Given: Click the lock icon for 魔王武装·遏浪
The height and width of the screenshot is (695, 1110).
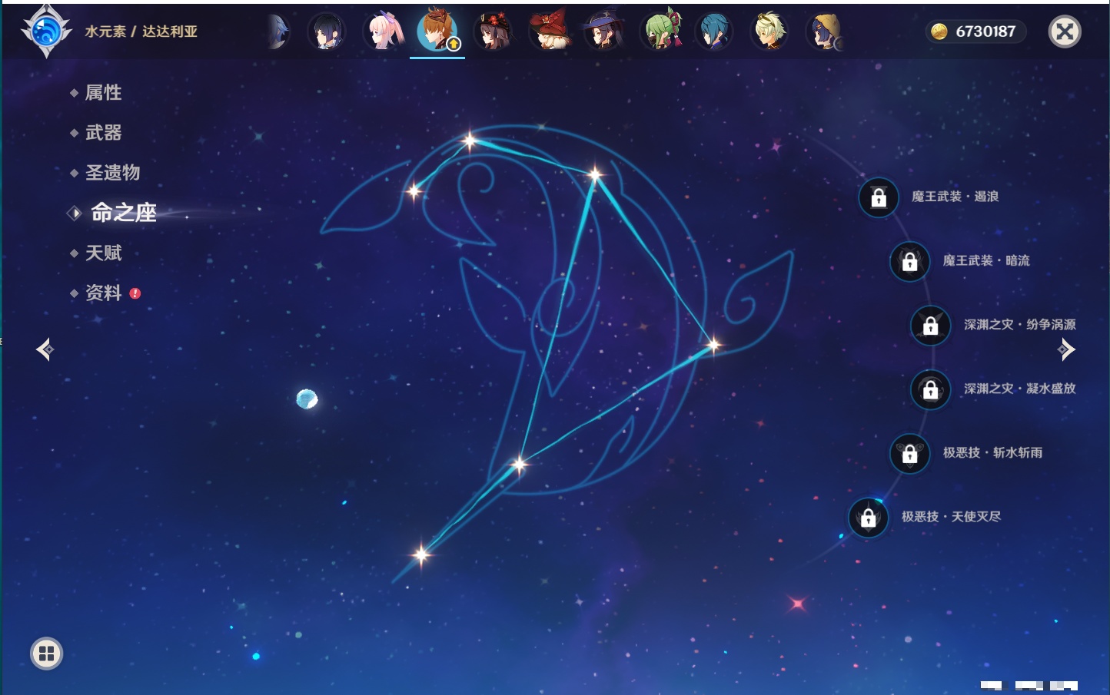Looking at the screenshot, I should [879, 197].
